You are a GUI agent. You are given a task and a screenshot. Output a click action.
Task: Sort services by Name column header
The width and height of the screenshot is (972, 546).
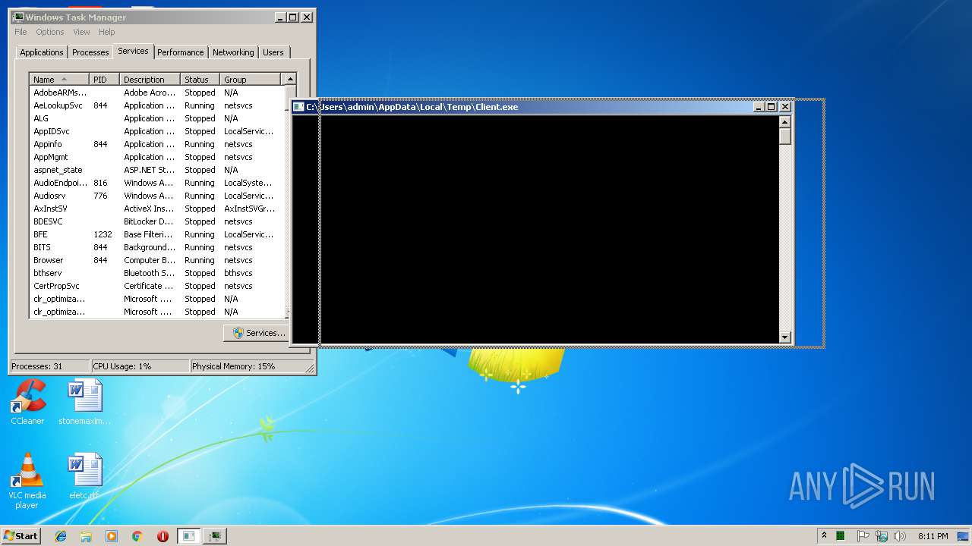pos(59,79)
